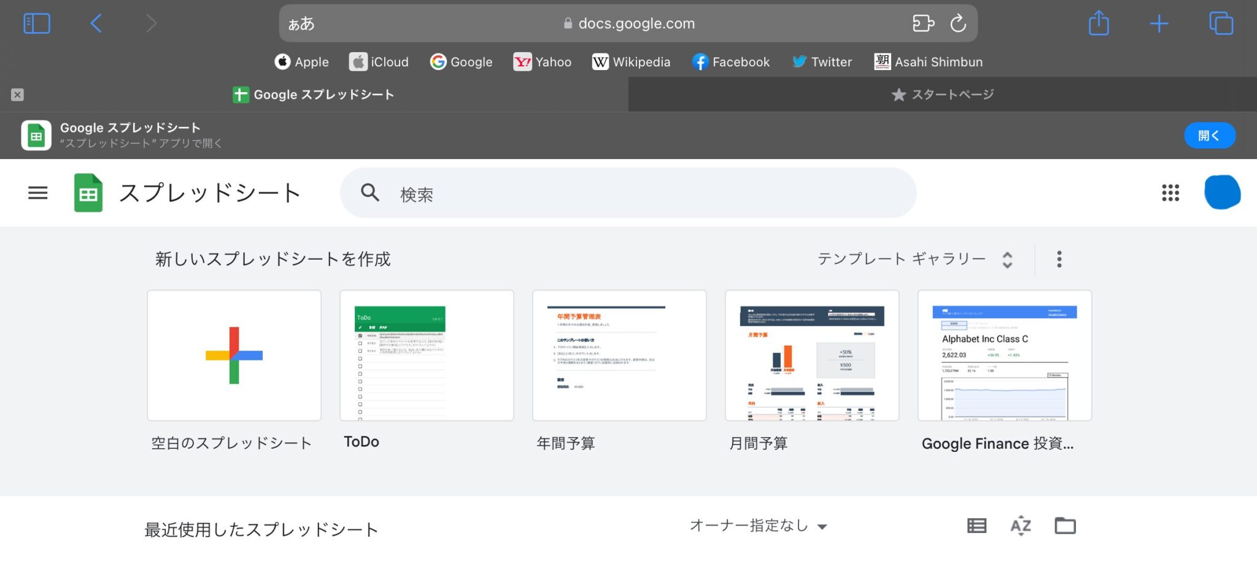Reload the page in address bar
Image resolution: width=1257 pixels, height=563 pixels.
958,23
